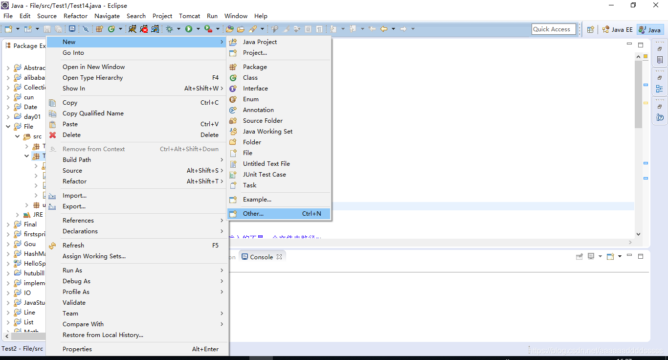This screenshot has height=360, width=668.
Task: Collapse the File project node
Action: coord(8,127)
